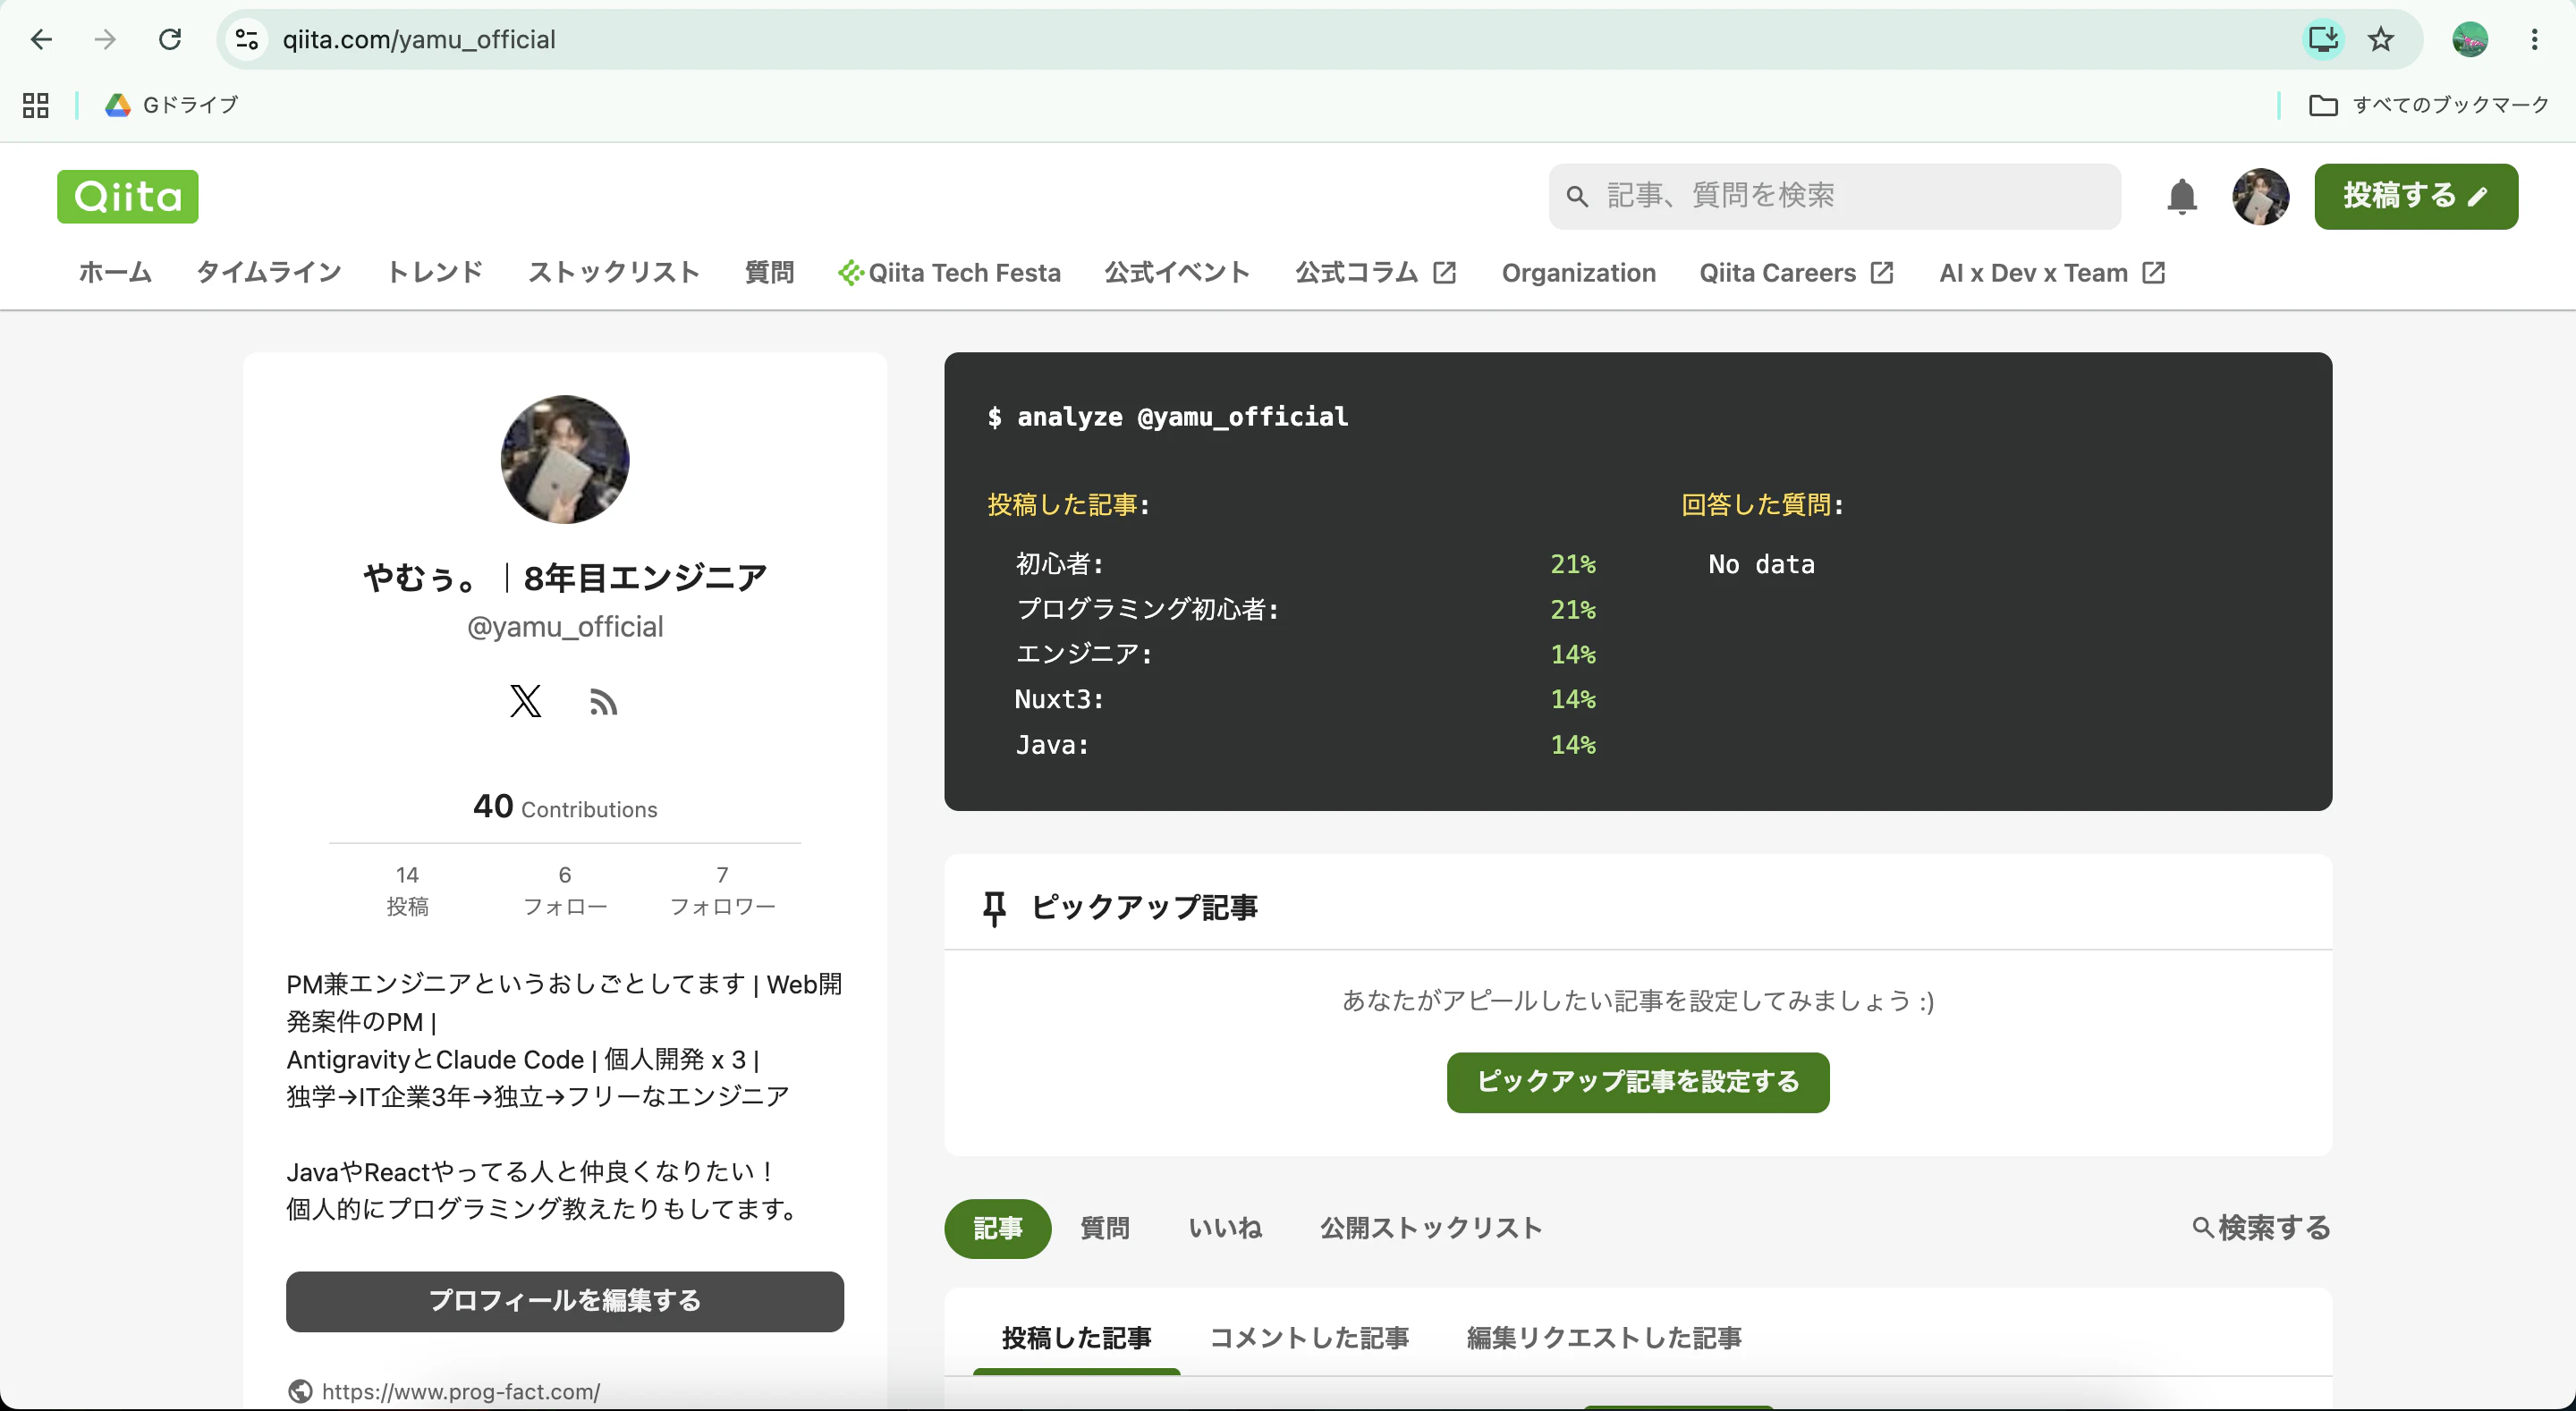Open the 14 投稿 count

(407, 889)
